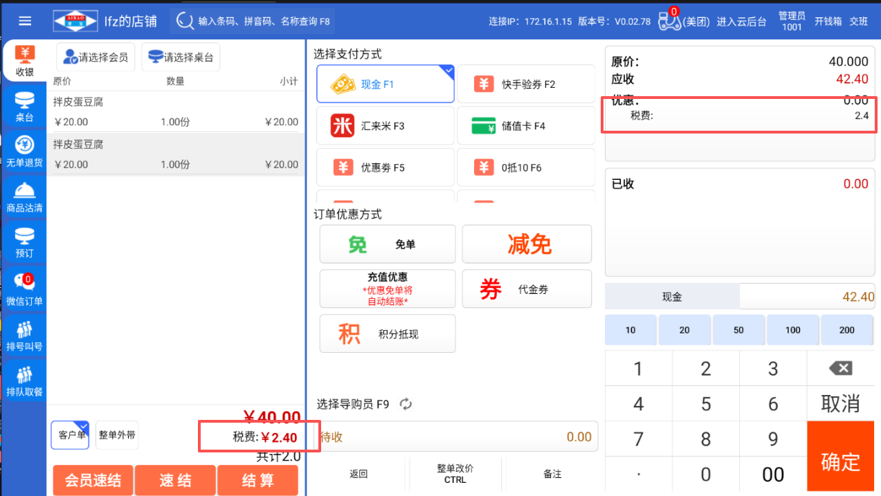
Task: Click the barcode search input field
Action: tap(263, 21)
